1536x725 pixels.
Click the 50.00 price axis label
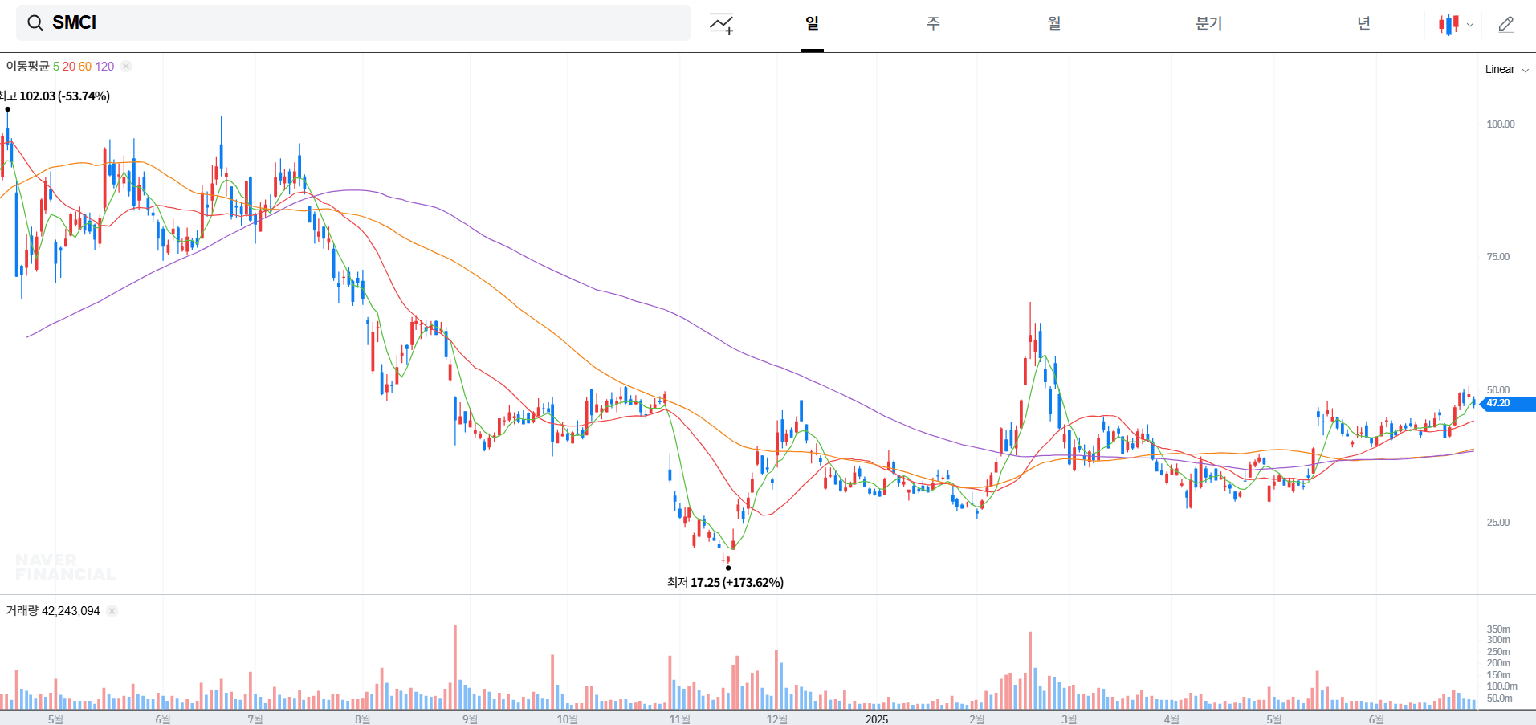click(1498, 390)
